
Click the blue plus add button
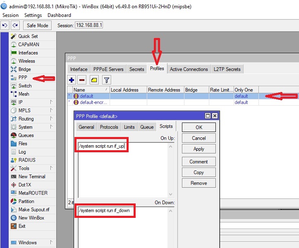[x=72, y=80]
